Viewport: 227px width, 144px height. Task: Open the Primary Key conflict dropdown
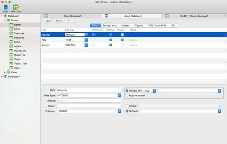click(x=219, y=91)
